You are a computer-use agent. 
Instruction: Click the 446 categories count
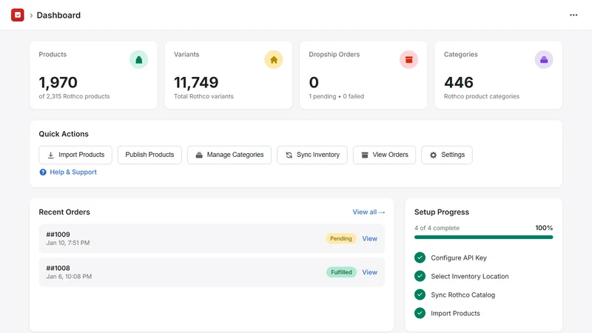[x=458, y=82]
